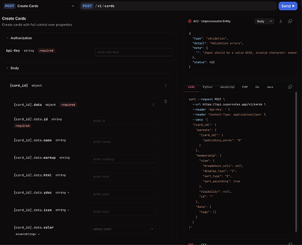Click the enter ydoc input field

tap(123, 194)
